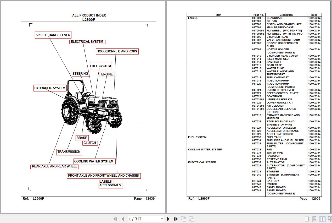332x223 pixels.
Task: Open the ELECTRICAL SYSTEM diagram link
Action: tap(87, 42)
